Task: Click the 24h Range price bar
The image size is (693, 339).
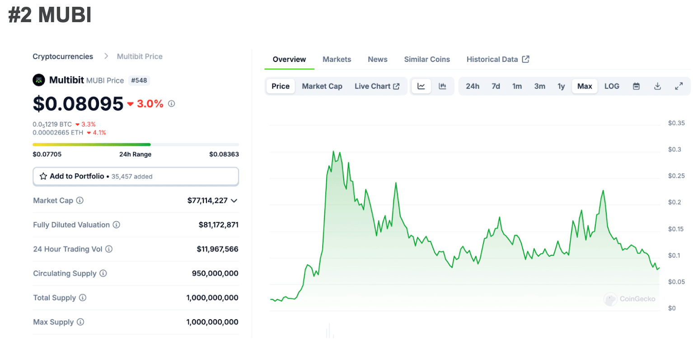Action: 136,145
